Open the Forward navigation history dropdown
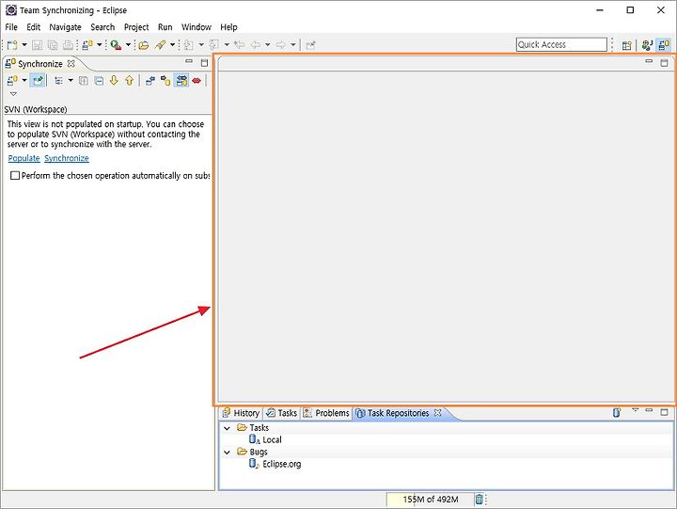The image size is (677, 509). 293,45
